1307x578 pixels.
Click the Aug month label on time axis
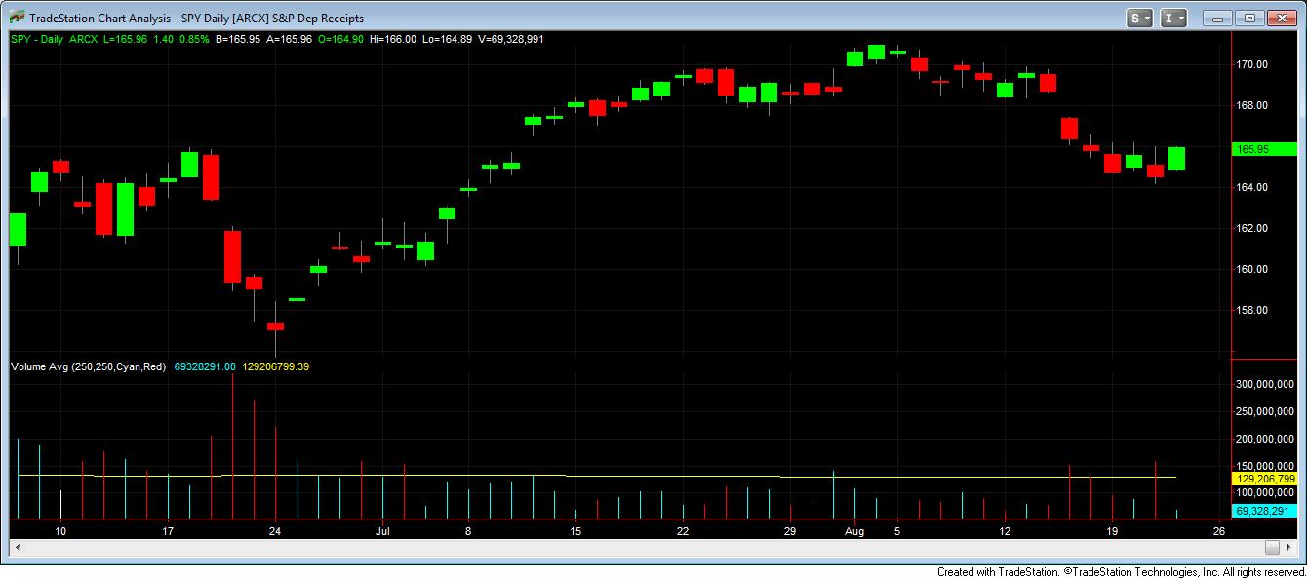click(x=854, y=531)
